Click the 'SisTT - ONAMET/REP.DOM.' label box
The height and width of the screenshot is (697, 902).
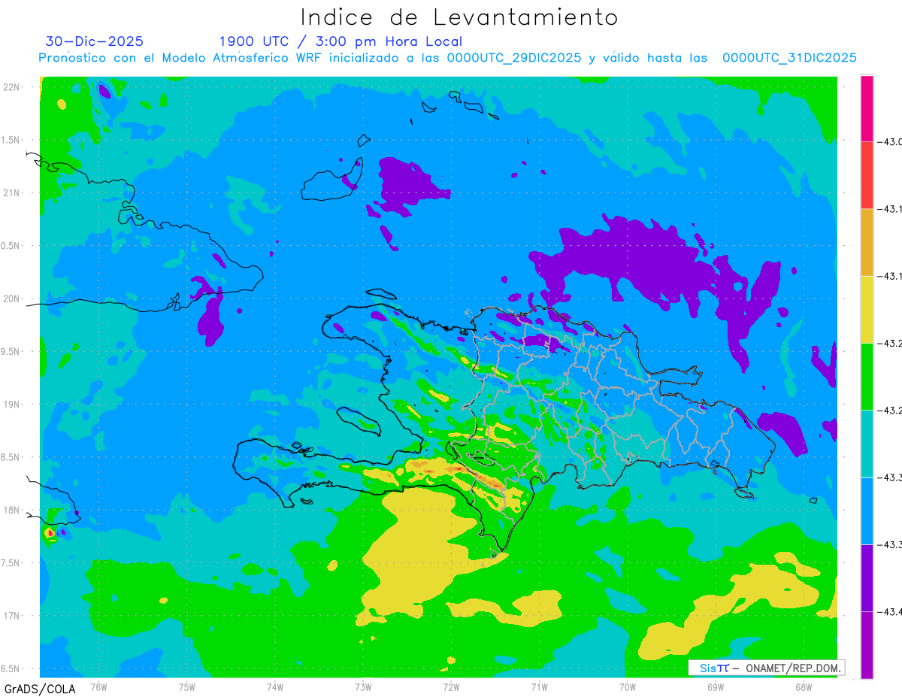coord(766,668)
